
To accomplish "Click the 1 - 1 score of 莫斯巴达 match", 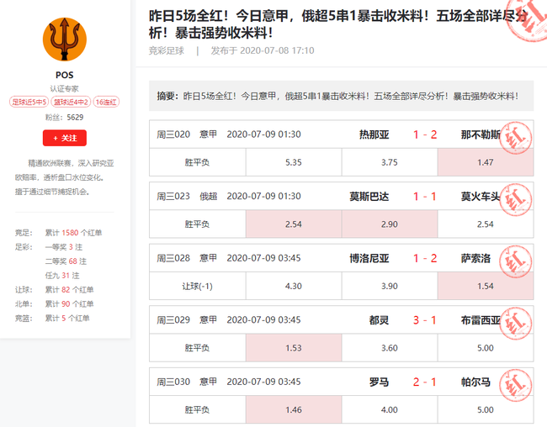I will coord(424,197).
